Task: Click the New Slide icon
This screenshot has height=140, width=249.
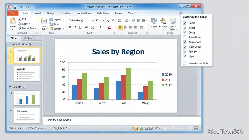Action: click(x=44, y=21)
